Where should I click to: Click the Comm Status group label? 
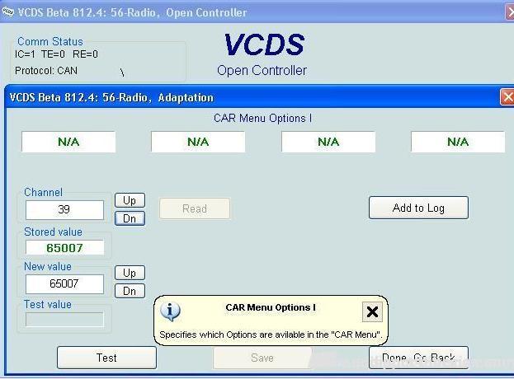tap(50, 41)
